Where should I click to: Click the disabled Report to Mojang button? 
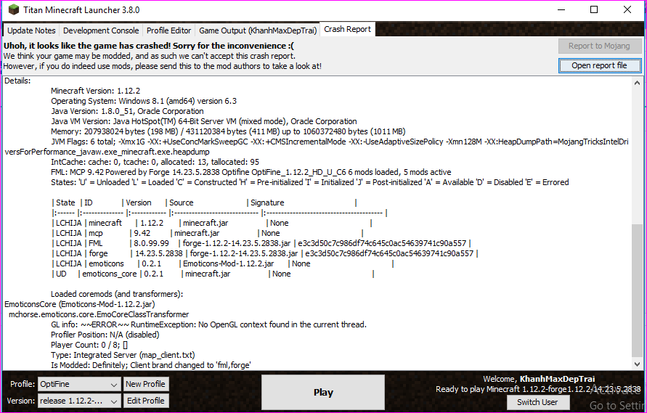[x=600, y=46]
